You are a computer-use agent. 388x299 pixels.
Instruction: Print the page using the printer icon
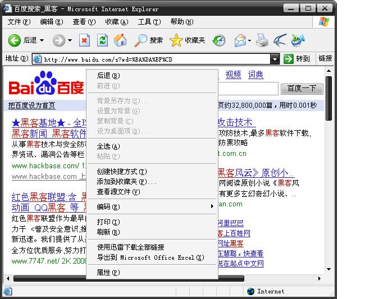[x=262, y=40]
